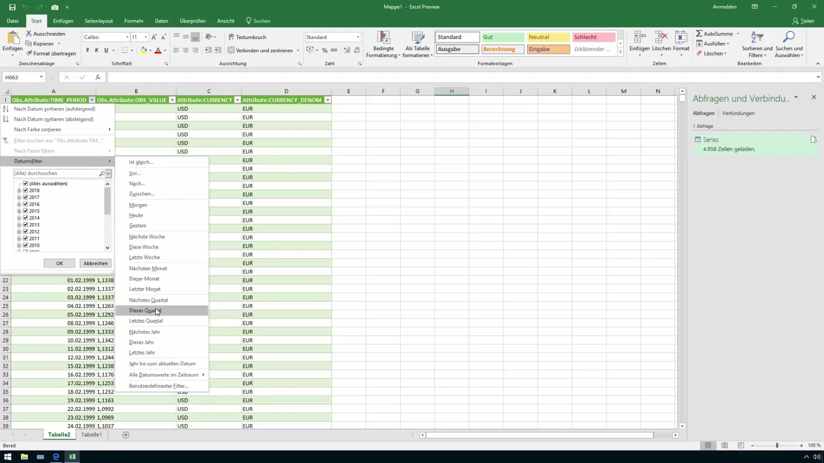
Task: Open the Format cells menu icon
Action: 681,38
